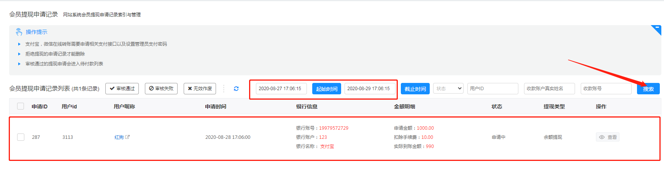Image resolution: width=664 pixels, height=186 pixels.
Task: Open user nickname link 红狗
Action: (119, 137)
